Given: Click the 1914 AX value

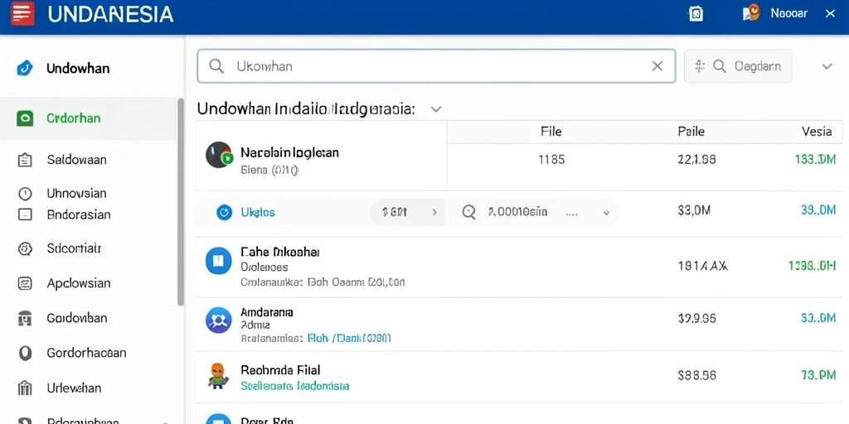Looking at the screenshot, I should click(703, 266).
